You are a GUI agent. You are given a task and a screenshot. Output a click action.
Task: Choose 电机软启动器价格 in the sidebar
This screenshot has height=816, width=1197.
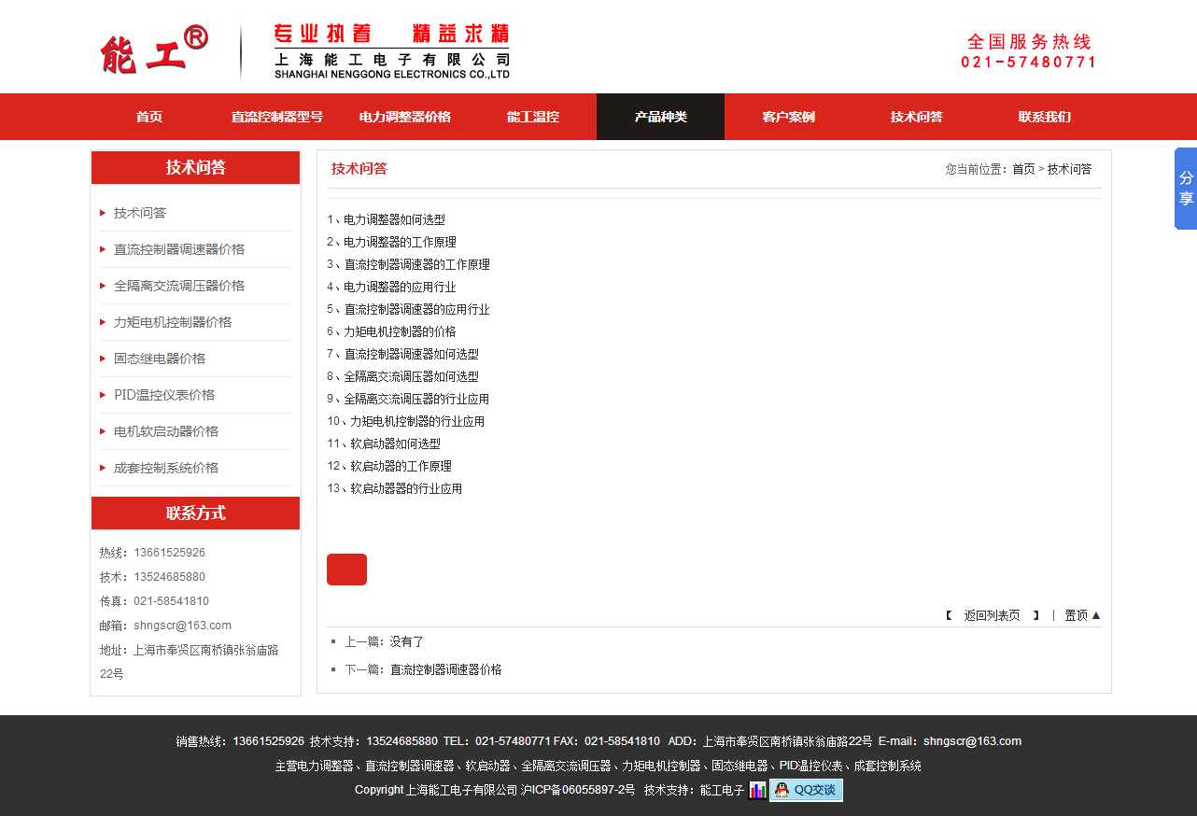coord(166,431)
